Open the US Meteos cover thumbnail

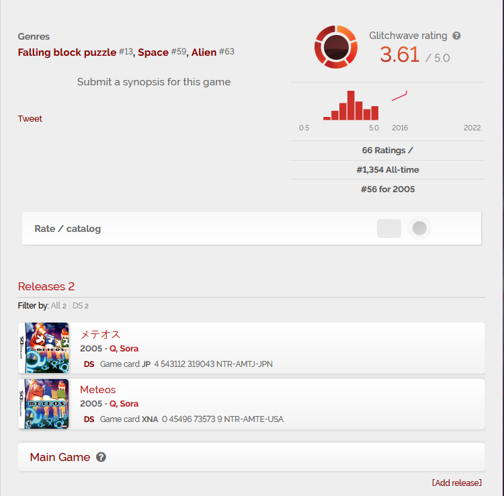[x=44, y=404]
